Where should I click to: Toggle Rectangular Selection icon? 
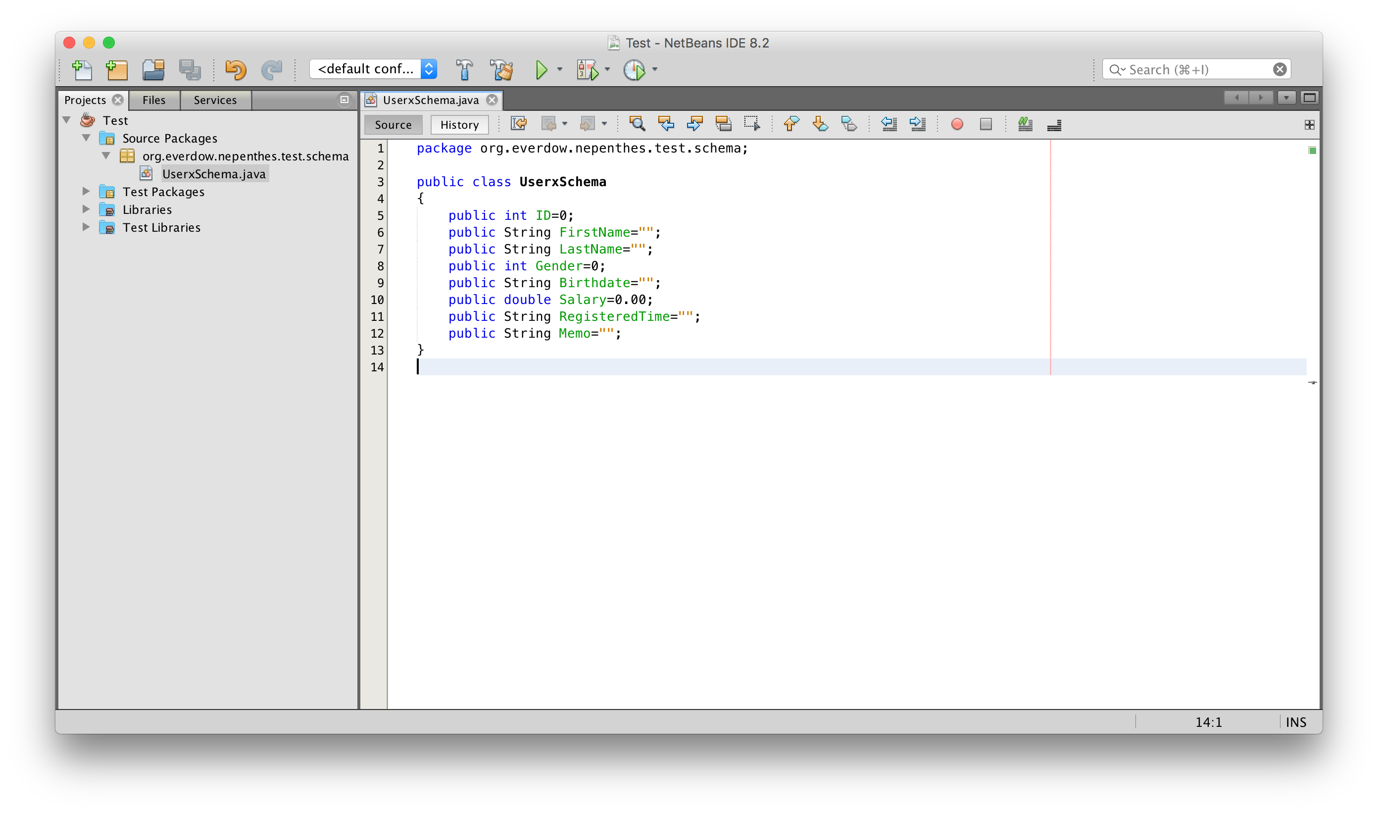752,124
